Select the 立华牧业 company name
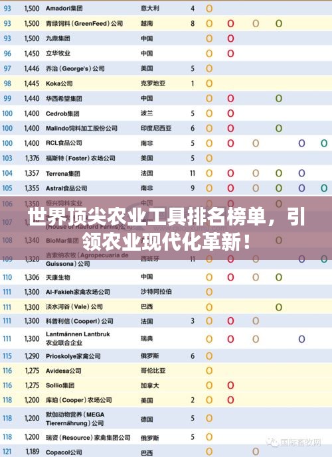 point(58,53)
